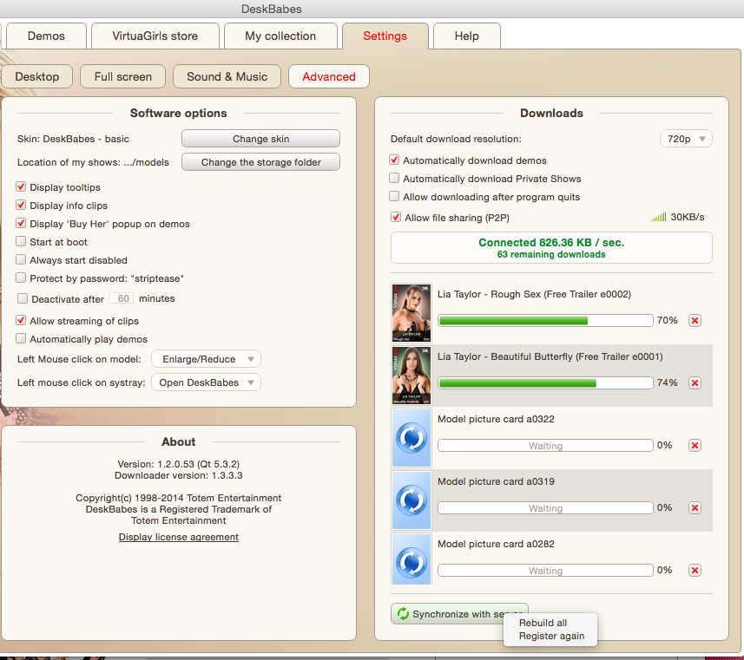Screen dimensions: 744x660
Task: Switch to the Demos tab
Action: coord(46,36)
